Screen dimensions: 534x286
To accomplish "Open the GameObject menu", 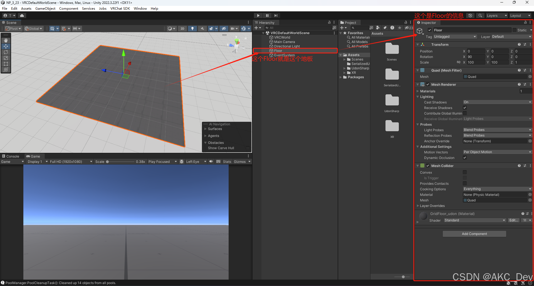I will point(45,9).
